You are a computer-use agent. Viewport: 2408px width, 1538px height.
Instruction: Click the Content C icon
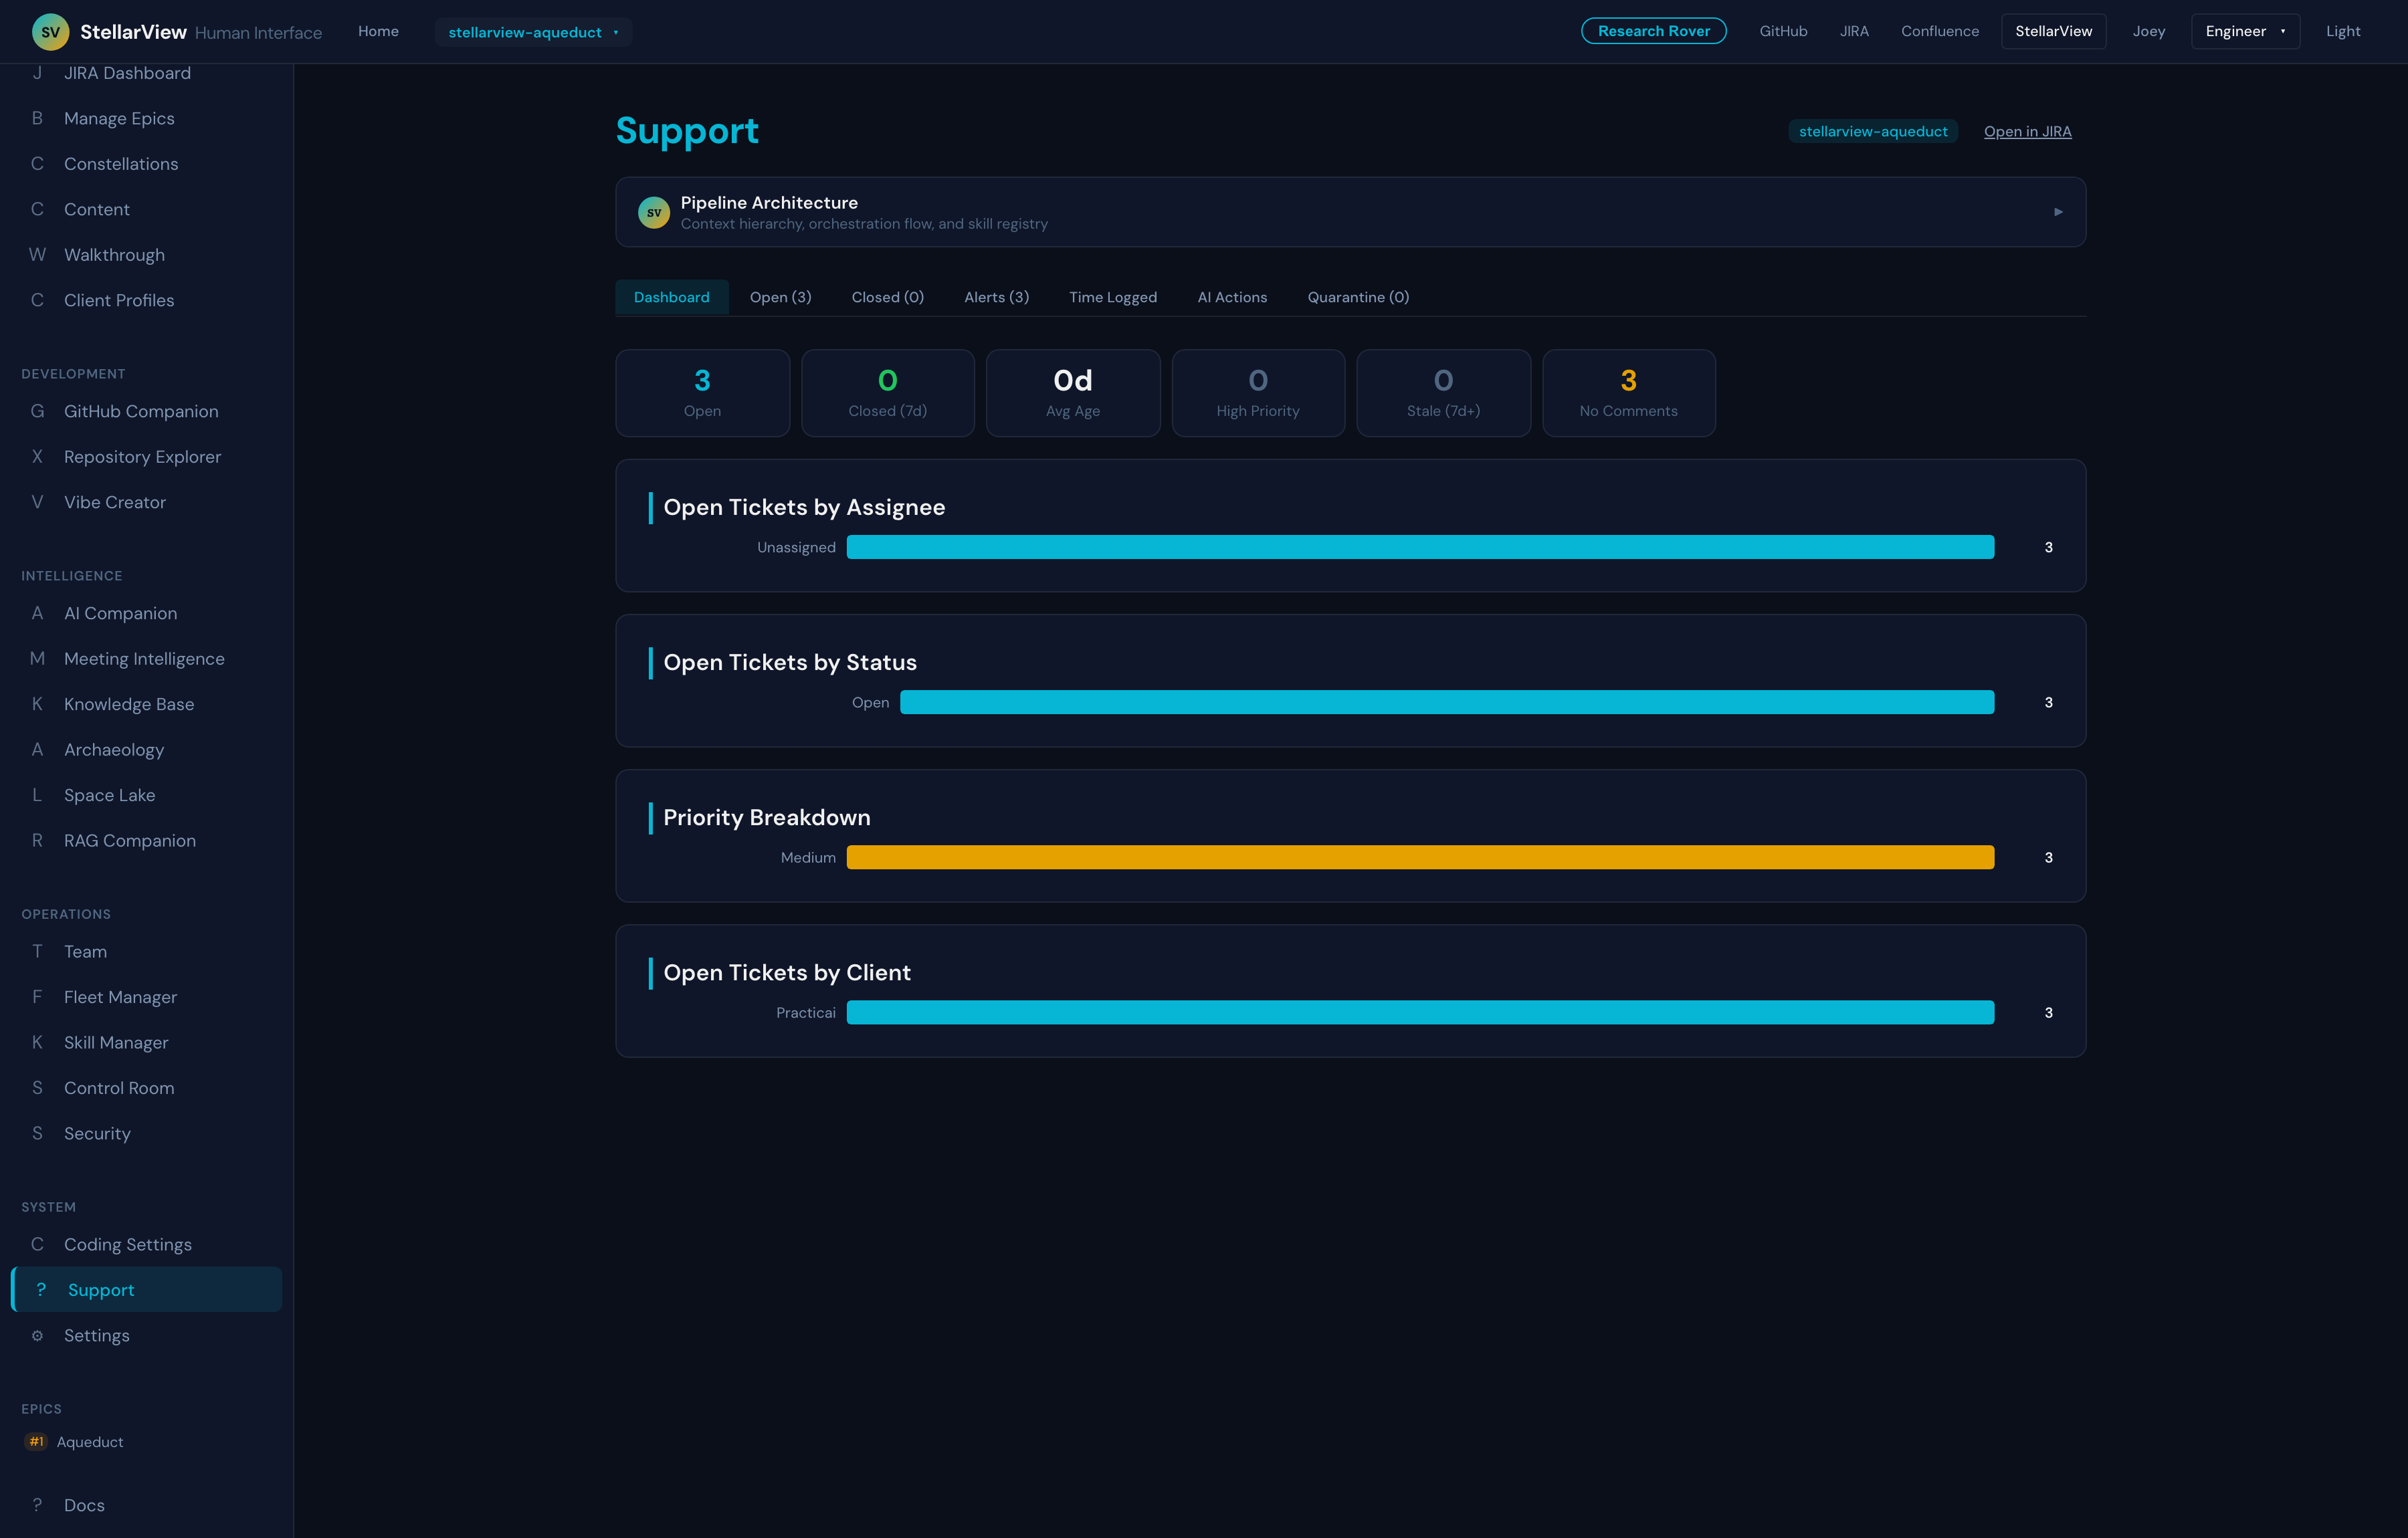point(37,209)
